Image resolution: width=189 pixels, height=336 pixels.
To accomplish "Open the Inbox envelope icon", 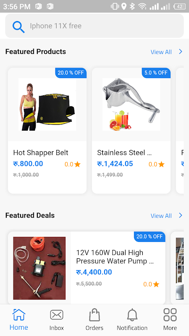I will 57,315.
